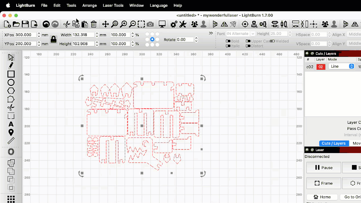Open the Laser Tools menu

tap(113, 5)
